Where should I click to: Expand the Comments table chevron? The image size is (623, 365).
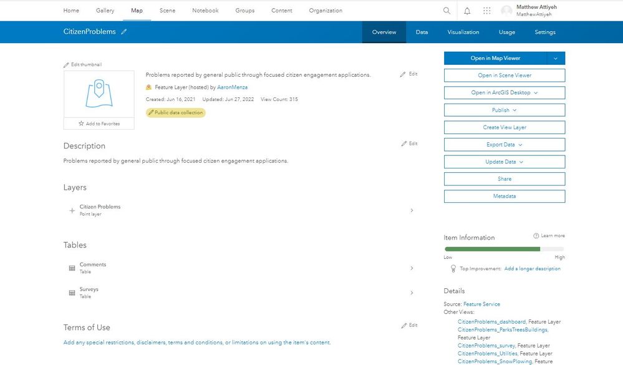412,268
